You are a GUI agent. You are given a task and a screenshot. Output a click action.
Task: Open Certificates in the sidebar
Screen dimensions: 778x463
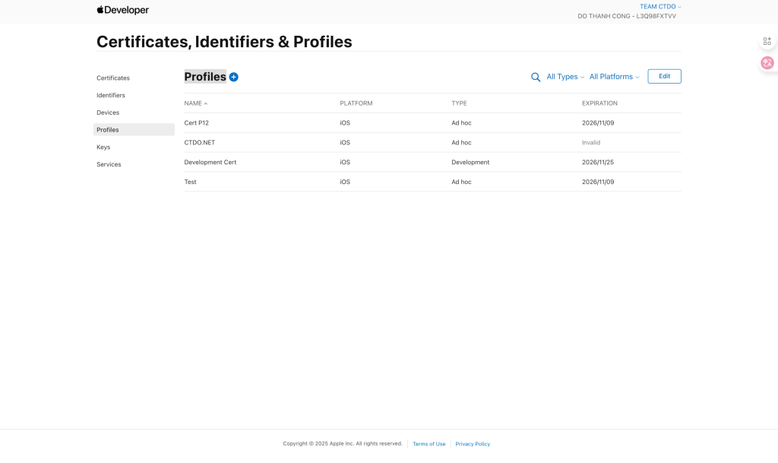(113, 78)
